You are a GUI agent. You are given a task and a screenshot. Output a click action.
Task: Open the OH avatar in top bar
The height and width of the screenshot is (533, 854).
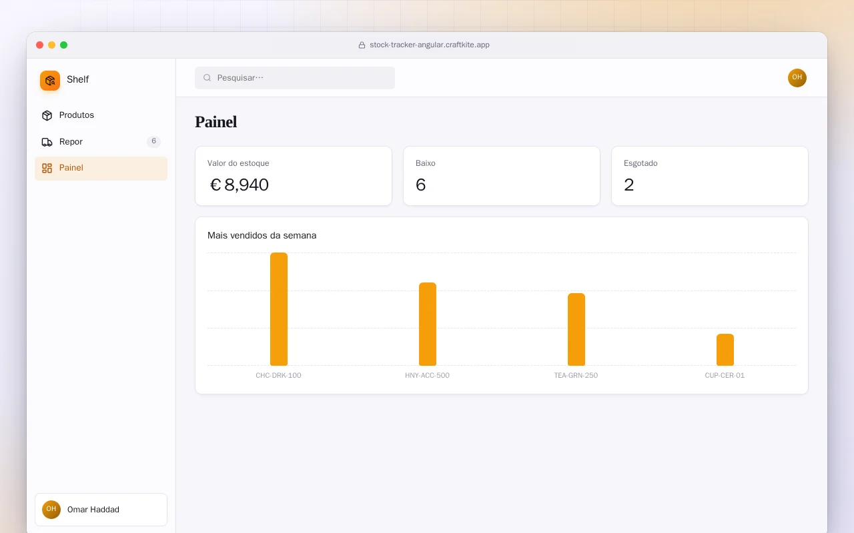click(797, 78)
